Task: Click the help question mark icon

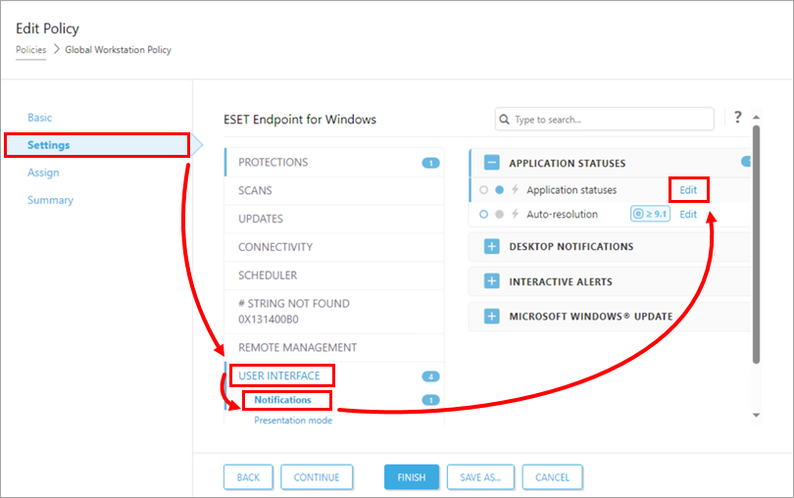Action: [x=738, y=118]
